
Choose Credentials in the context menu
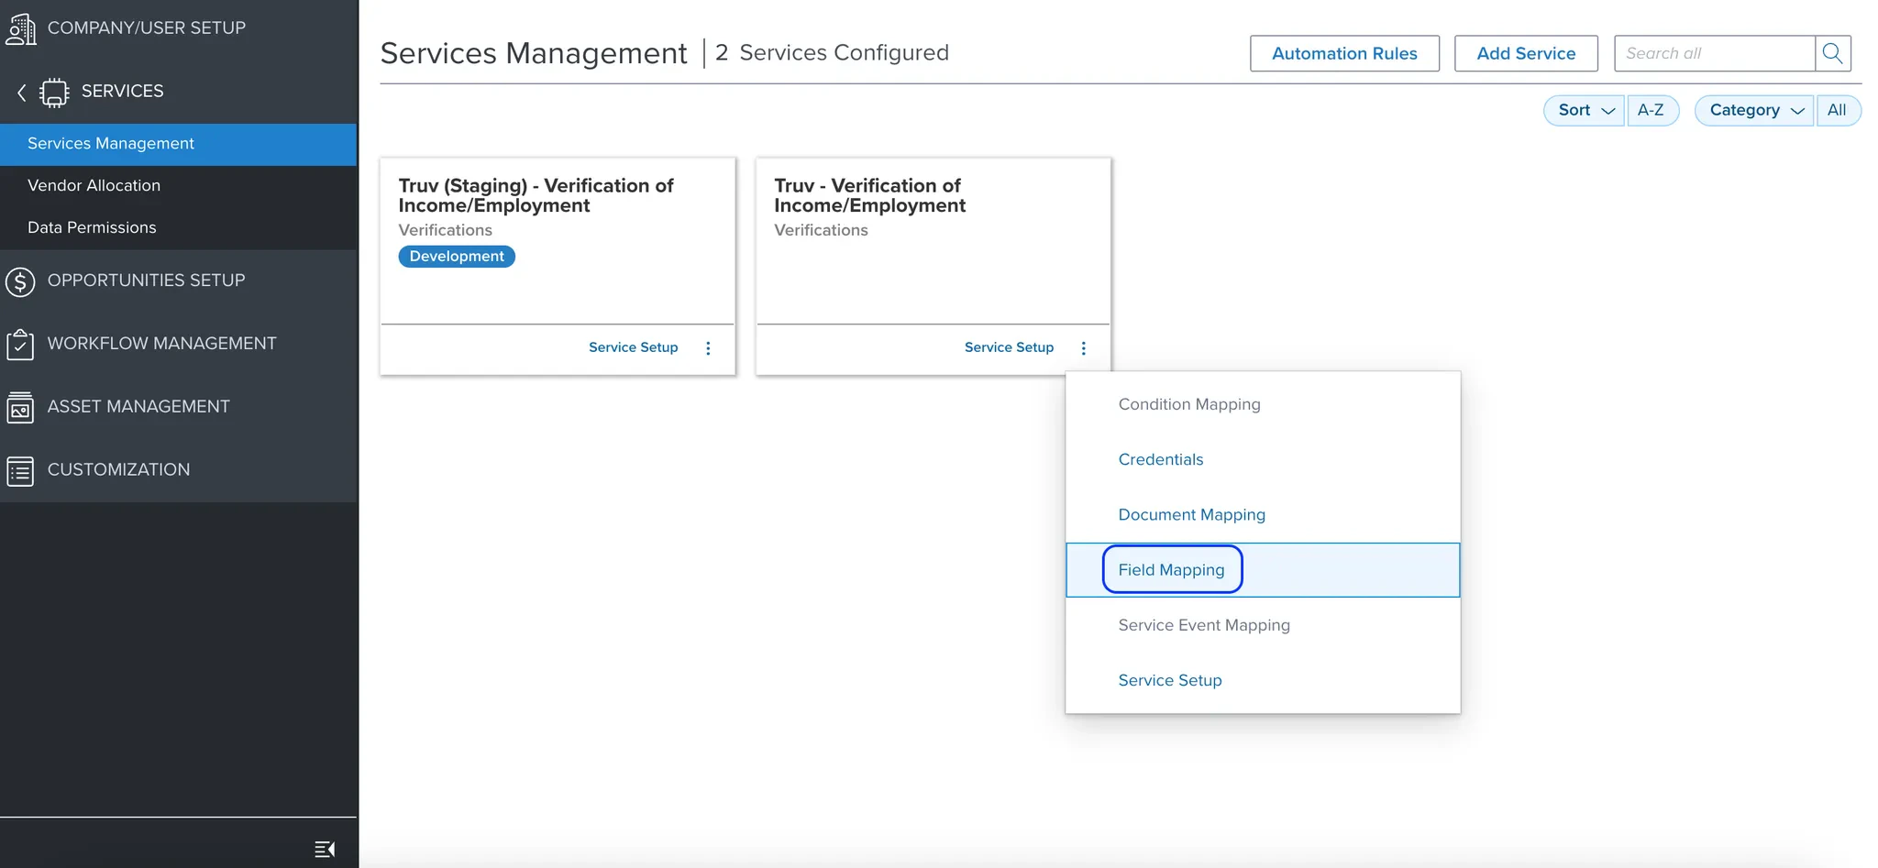pos(1160,459)
